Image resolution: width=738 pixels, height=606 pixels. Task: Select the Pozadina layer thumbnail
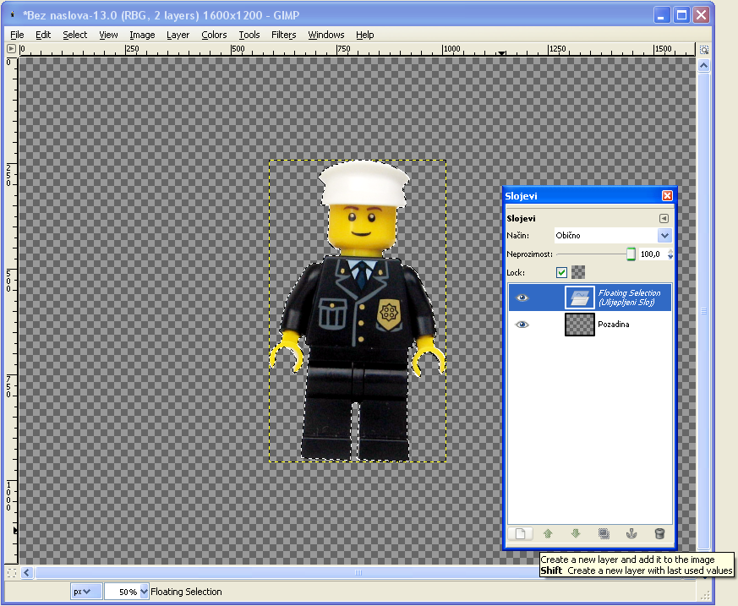[579, 325]
